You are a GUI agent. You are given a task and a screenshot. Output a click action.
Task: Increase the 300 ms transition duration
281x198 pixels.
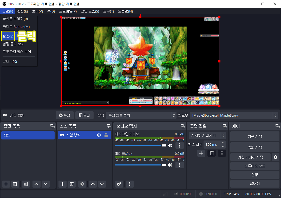(223, 143)
